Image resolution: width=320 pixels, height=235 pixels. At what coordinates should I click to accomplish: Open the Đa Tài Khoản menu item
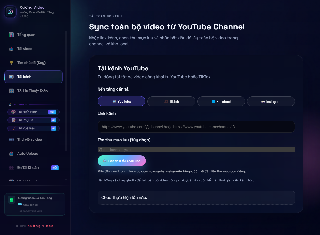[33, 168]
